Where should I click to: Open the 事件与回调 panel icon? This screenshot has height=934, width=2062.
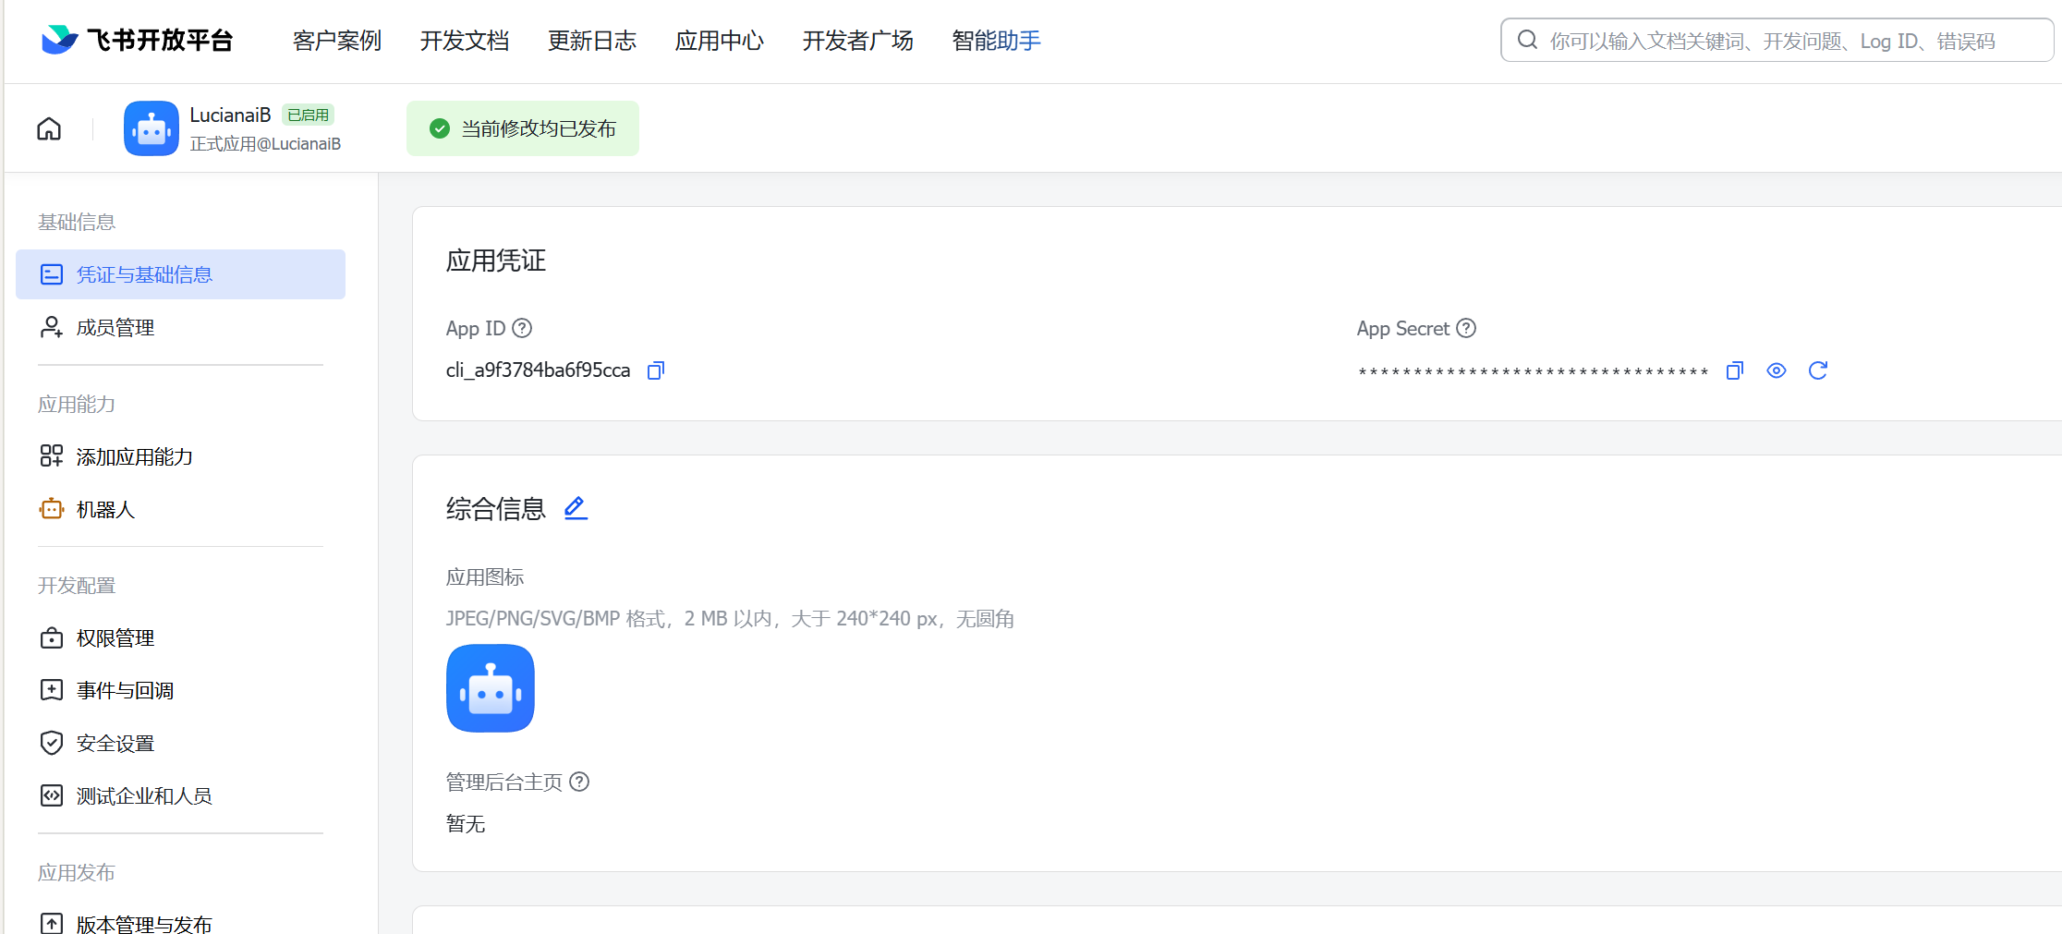point(51,689)
